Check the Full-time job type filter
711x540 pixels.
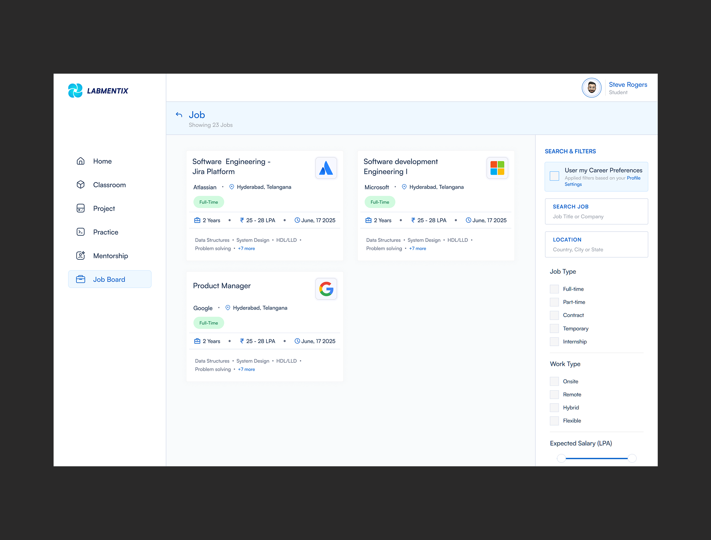coord(554,289)
